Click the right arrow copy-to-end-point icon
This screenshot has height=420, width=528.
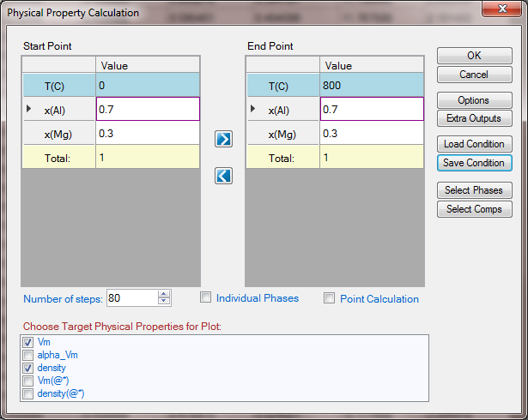[223, 139]
